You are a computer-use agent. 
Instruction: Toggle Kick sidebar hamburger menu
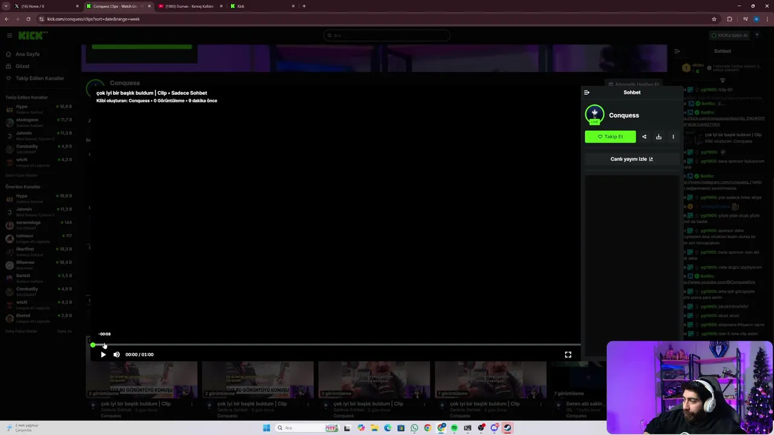pyautogui.click(x=9, y=36)
